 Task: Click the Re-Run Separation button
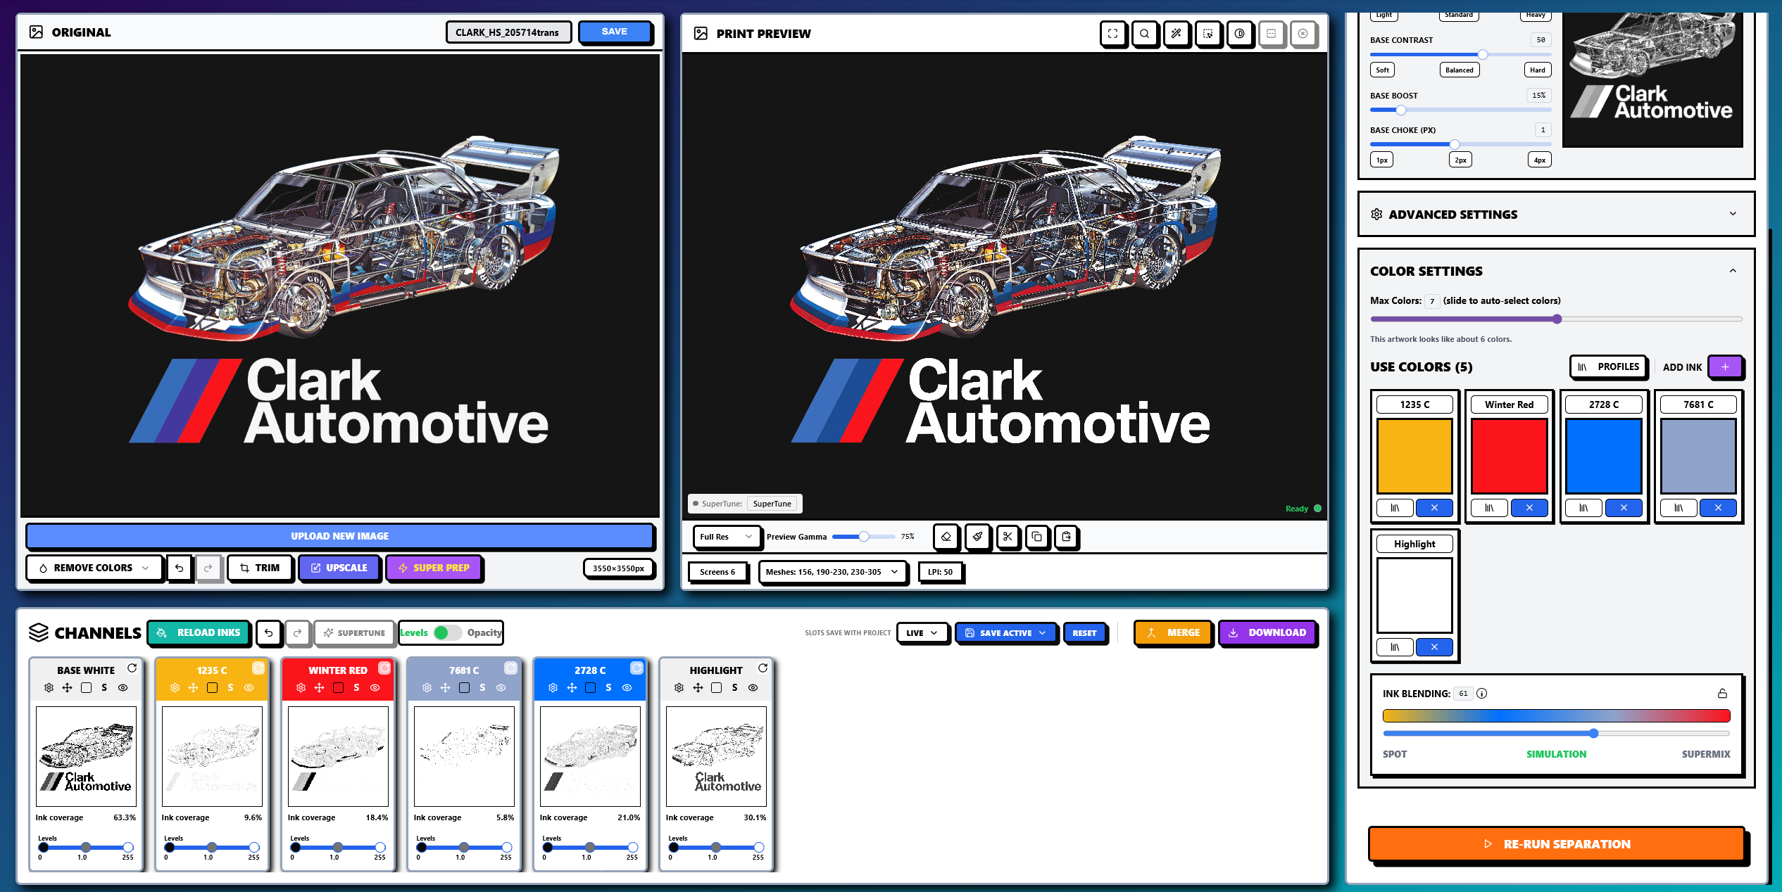point(1556,844)
